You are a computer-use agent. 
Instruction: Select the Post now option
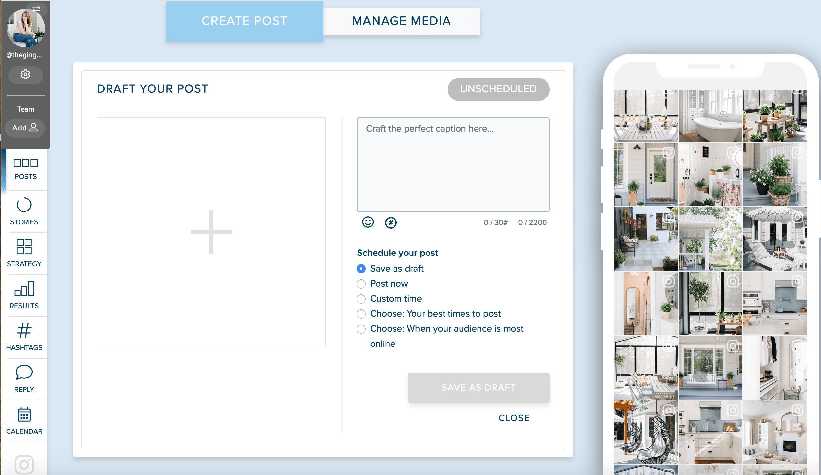pyautogui.click(x=361, y=284)
